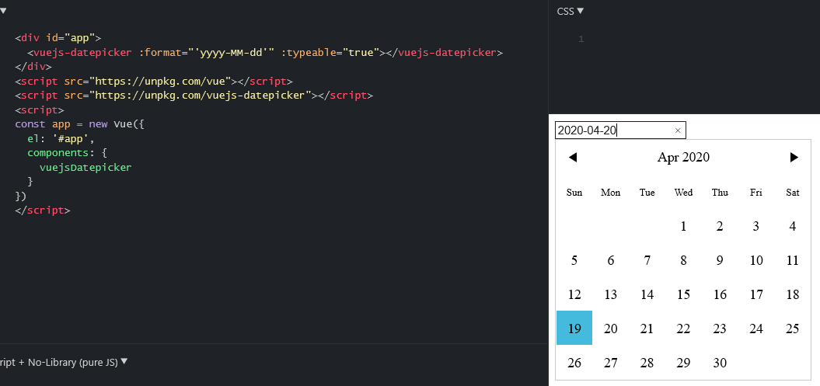Pick day 6 in the calendar
This screenshot has height=386, width=820.
tap(611, 260)
